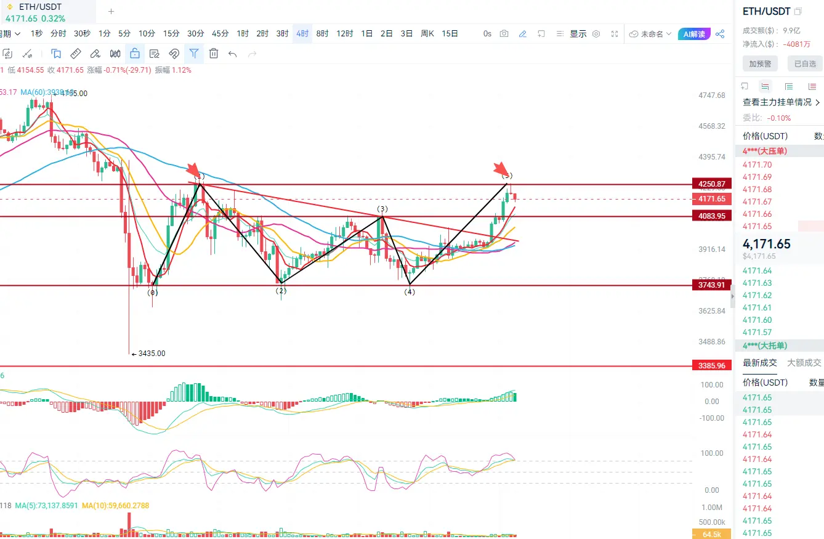Select the 30秒 timeframe
824x539 pixels.
tap(82, 34)
